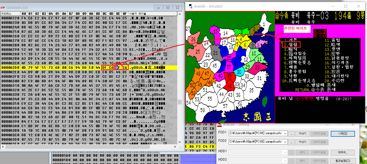This screenshot has width=367, height=164.
Task: Click the Anex86 Emulator title bar icon
Action: (x=190, y=6)
